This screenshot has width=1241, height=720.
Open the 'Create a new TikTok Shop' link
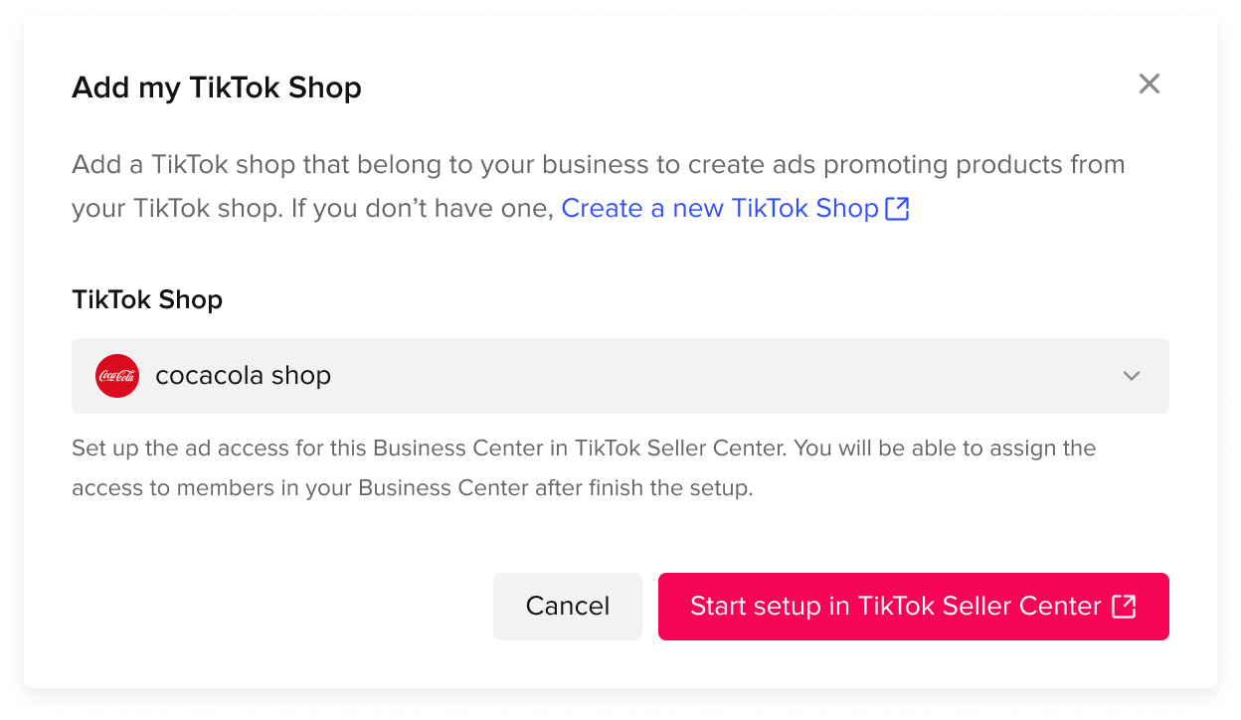point(720,209)
